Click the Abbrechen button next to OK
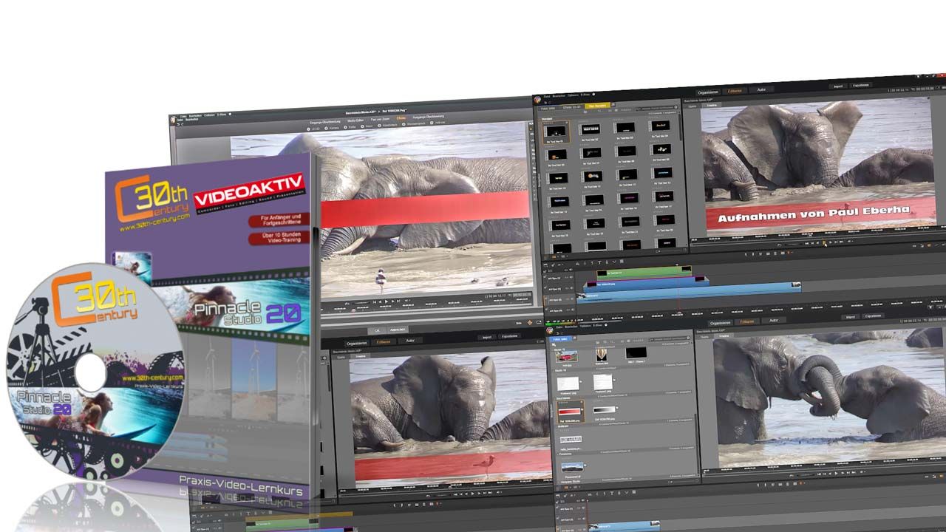This screenshot has height=532, width=946. tap(398, 330)
